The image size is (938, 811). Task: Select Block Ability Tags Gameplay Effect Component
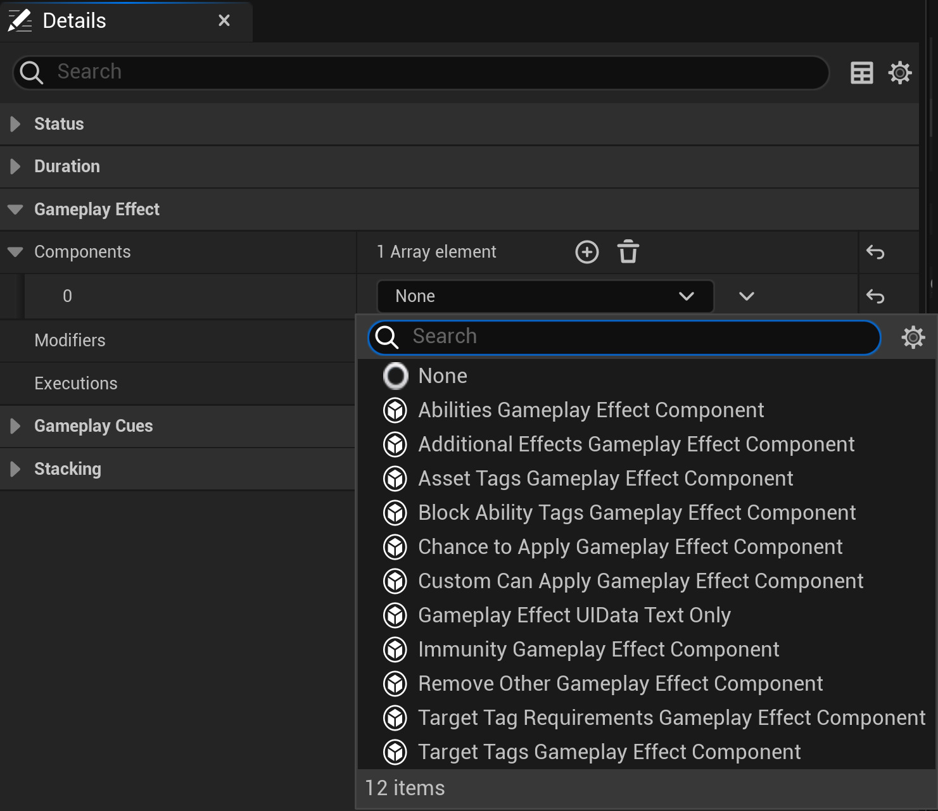point(646,513)
